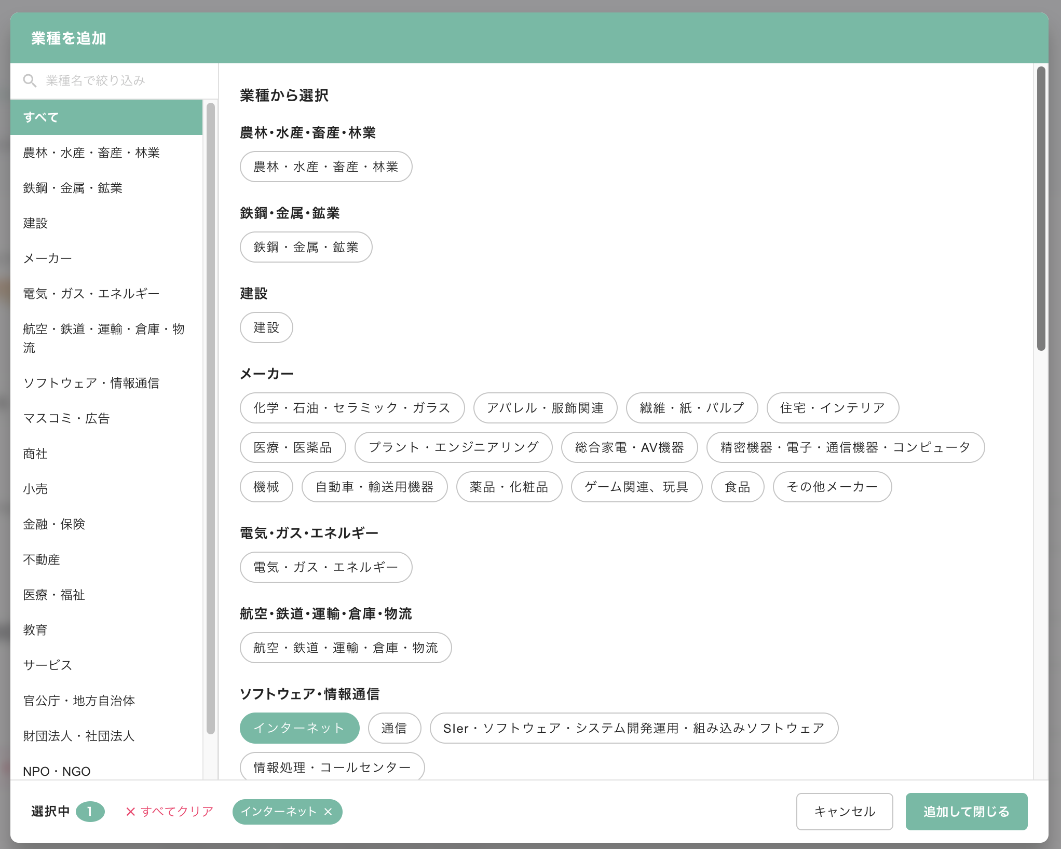Screen dimensions: 1061x849
Task: Choose 商社 in the sidebar
Action: pyautogui.click(x=106, y=454)
